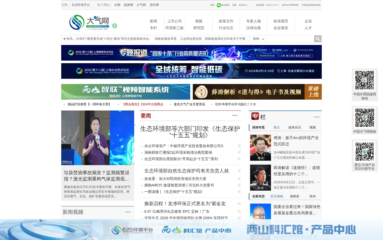Show the previous slide with the left carousel arrow

pyautogui.click(x=64, y=139)
